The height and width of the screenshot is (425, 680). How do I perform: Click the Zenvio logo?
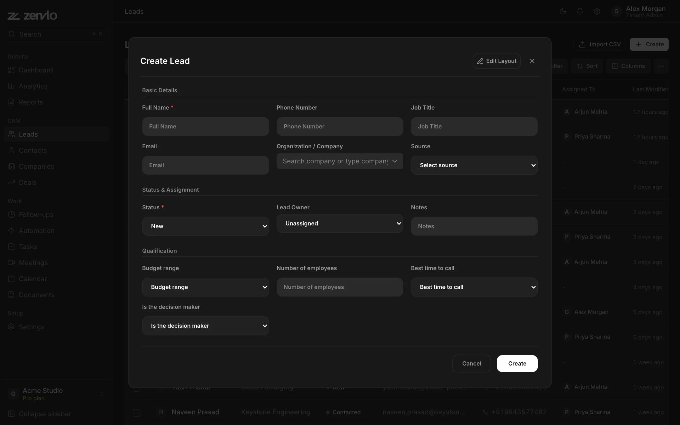point(32,15)
